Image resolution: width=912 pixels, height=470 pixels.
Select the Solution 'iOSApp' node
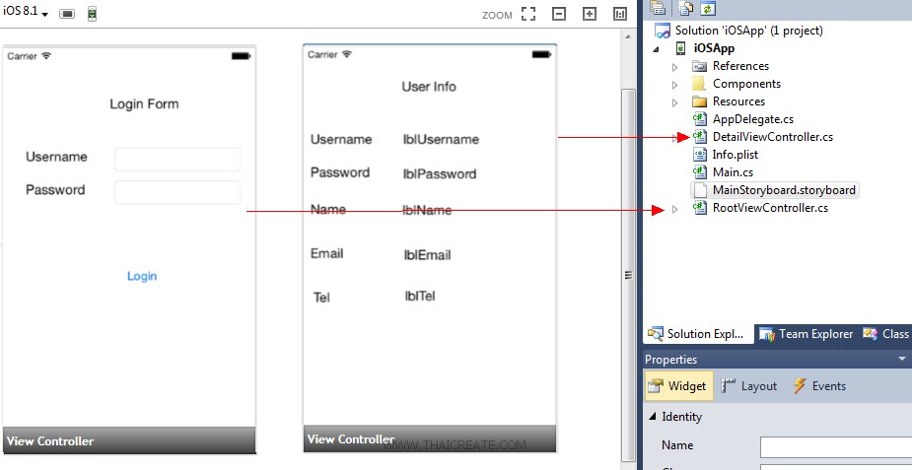point(748,31)
